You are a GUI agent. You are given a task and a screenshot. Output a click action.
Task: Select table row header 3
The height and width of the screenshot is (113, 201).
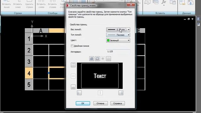pyautogui.click(x=29, y=62)
